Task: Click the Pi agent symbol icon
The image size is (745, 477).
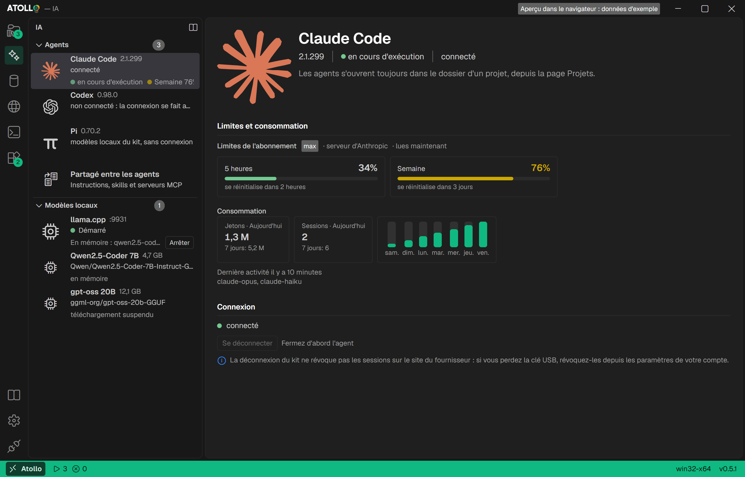Action: [x=51, y=143]
